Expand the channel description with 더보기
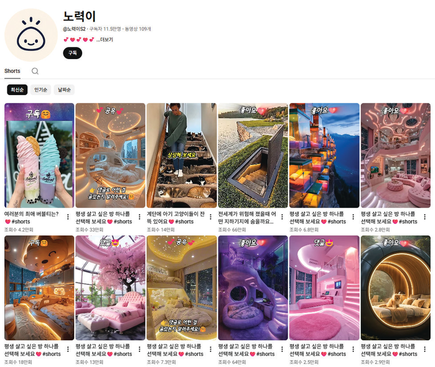435x367 pixels. pos(105,40)
